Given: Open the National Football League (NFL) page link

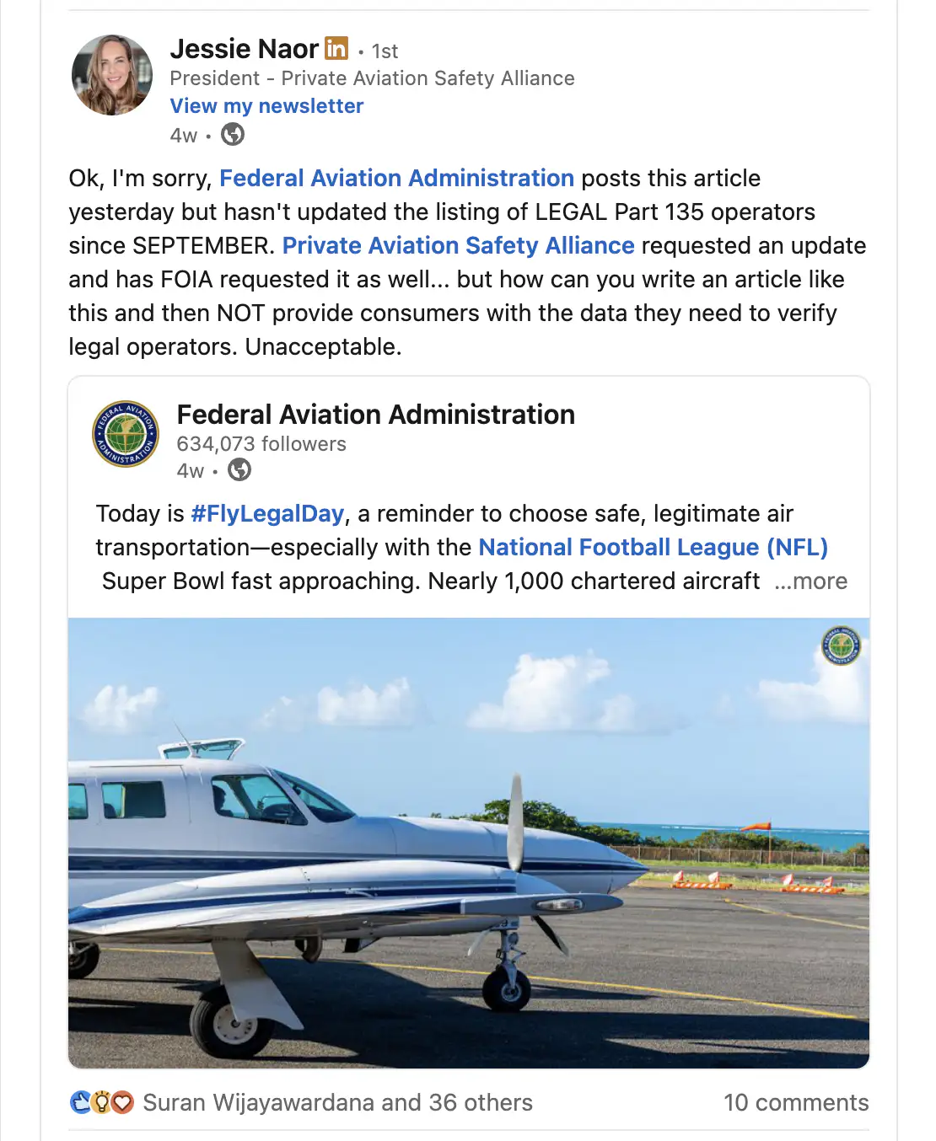Looking at the screenshot, I should click(x=653, y=547).
